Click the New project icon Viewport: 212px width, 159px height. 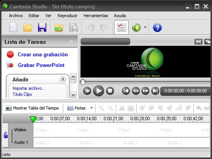13,27
